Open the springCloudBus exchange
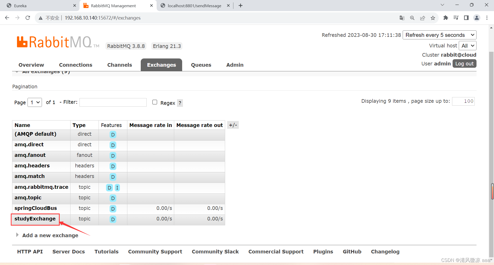Screen dimensions: 494x265 coord(36,208)
